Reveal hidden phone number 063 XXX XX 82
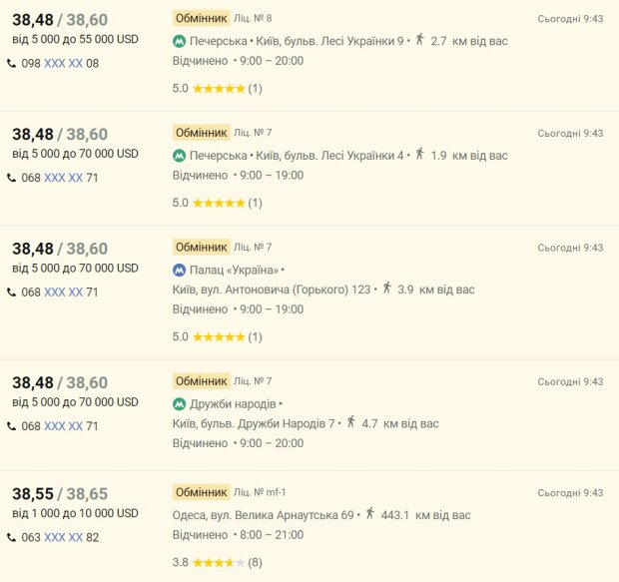This screenshot has width=619, height=582. 63,538
